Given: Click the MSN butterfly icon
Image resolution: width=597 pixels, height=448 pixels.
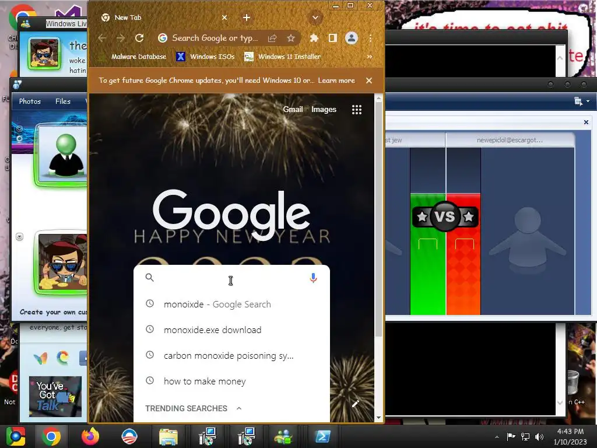Looking at the screenshot, I should (40, 359).
